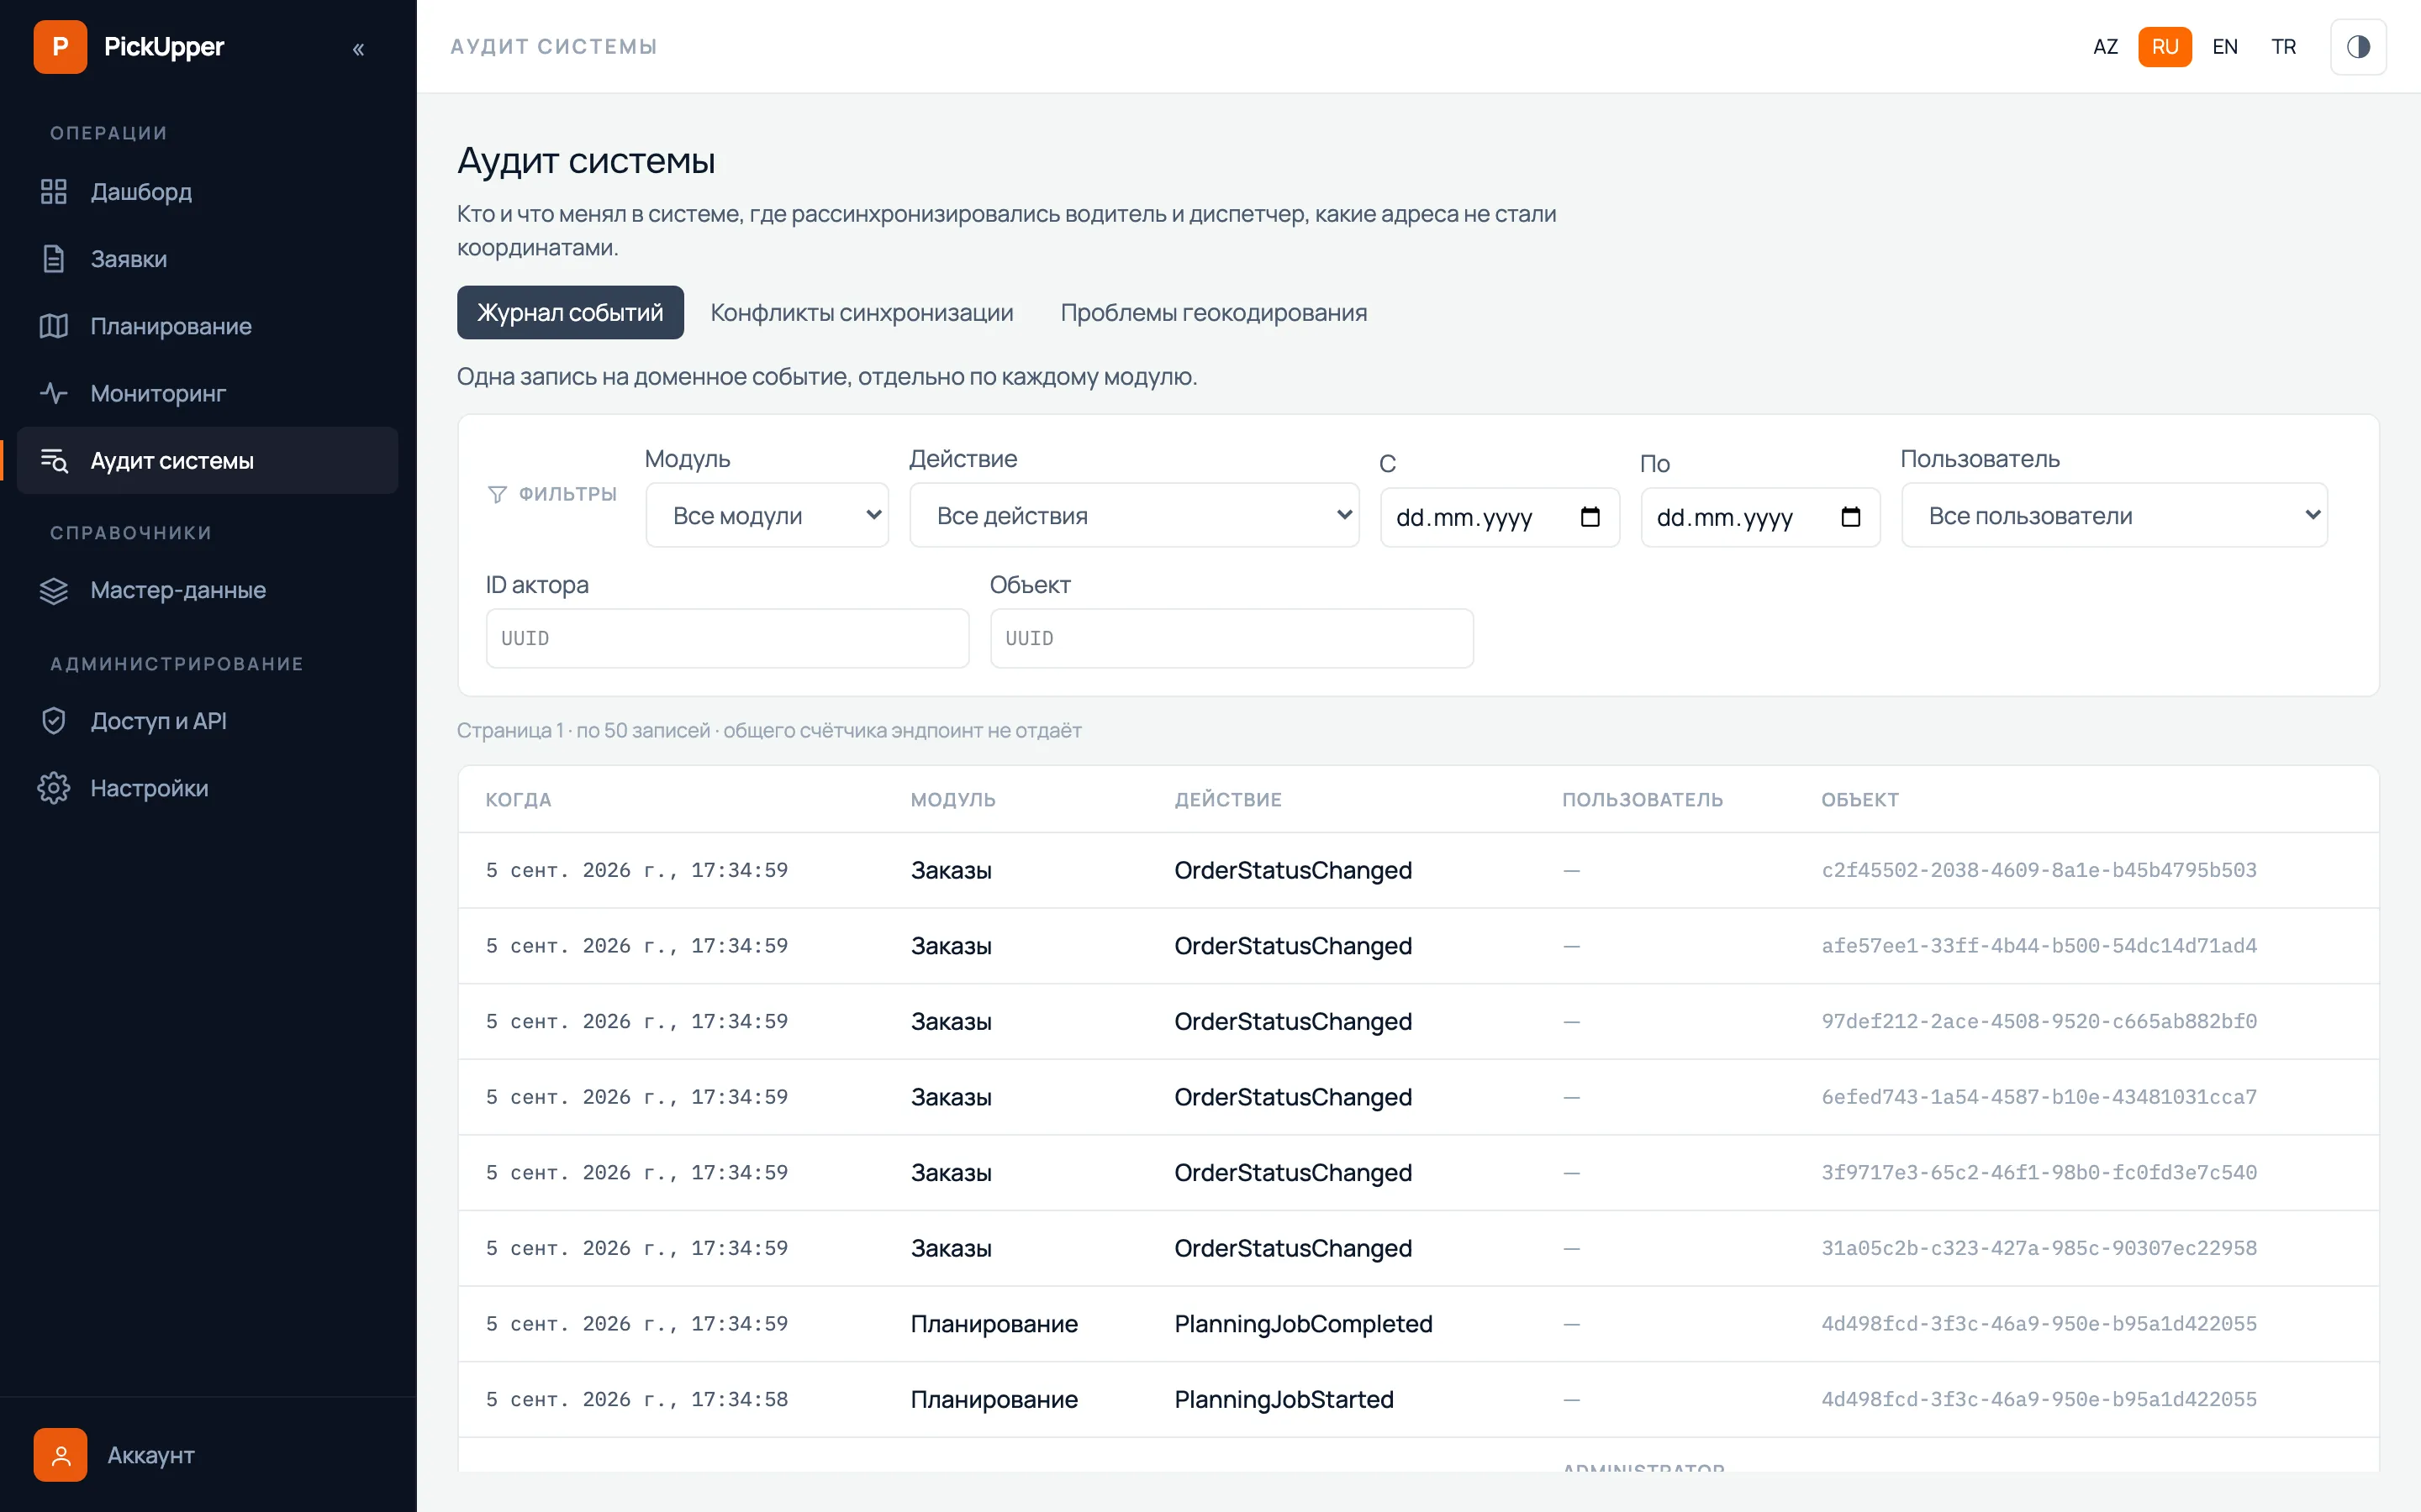Open the calendar picker in the С date field
The image size is (2421, 1512).
pos(1590,517)
